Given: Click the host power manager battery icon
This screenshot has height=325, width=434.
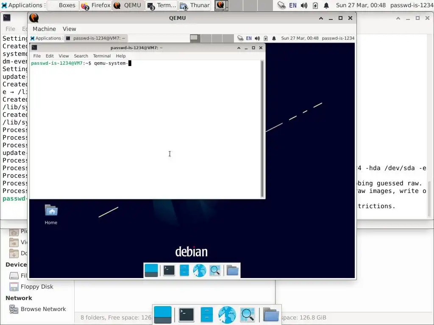Looking at the screenshot, I should (315, 5).
